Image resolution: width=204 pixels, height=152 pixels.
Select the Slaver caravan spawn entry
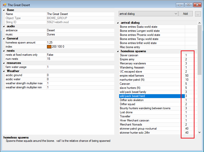pyautogui.click(x=152, y=55)
